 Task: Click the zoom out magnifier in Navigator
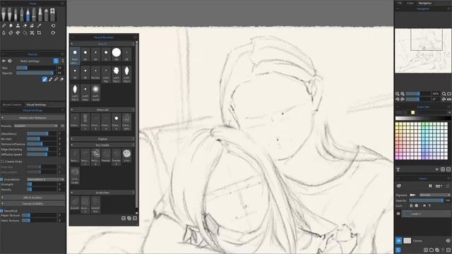pos(397,94)
